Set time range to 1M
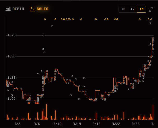The height and width of the screenshot is (128, 158). pyautogui.click(x=142, y=9)
